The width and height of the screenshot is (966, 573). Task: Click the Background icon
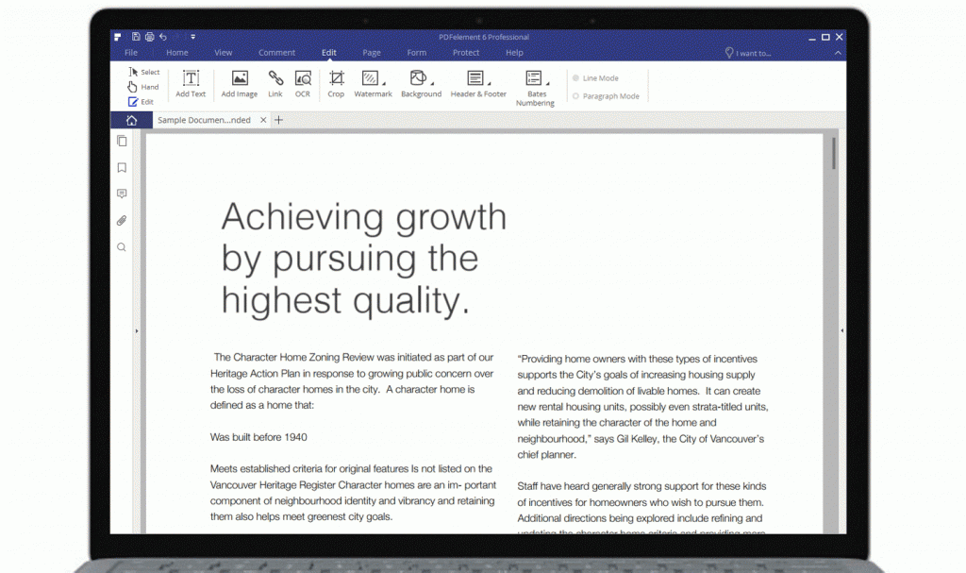coord(418,77)
